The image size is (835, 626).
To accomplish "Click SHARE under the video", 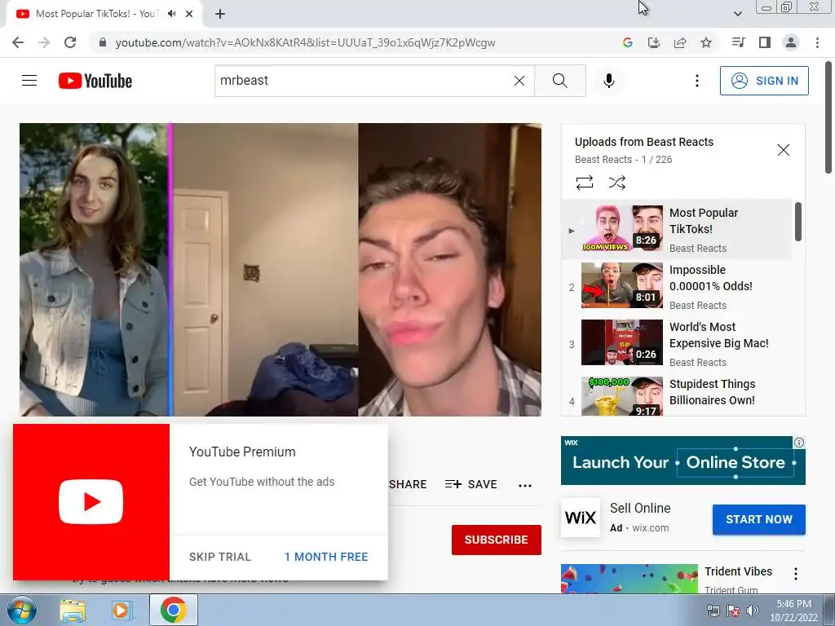I will 408,484.
